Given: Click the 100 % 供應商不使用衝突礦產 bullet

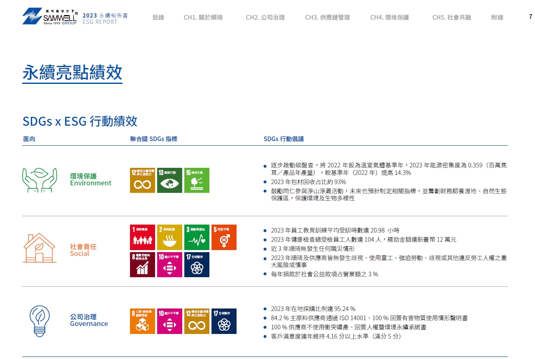Looking at the screenshot, I should 349,327.
